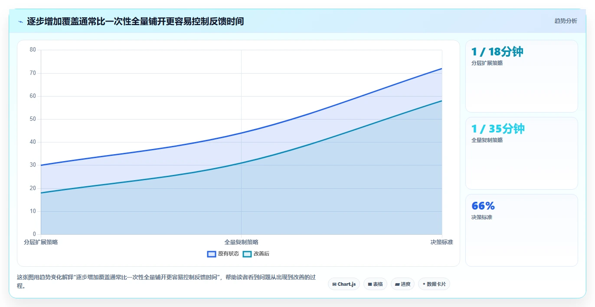Click 分层扩展策略 caption in first card
The height and width of the screenshot is (307, 595).
tap(487, 63)
